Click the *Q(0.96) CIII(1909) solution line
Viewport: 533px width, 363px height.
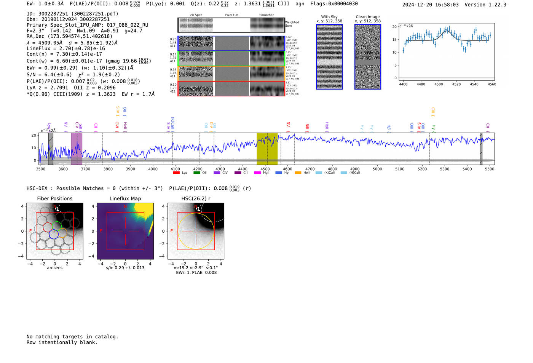[x=91, y=94]
